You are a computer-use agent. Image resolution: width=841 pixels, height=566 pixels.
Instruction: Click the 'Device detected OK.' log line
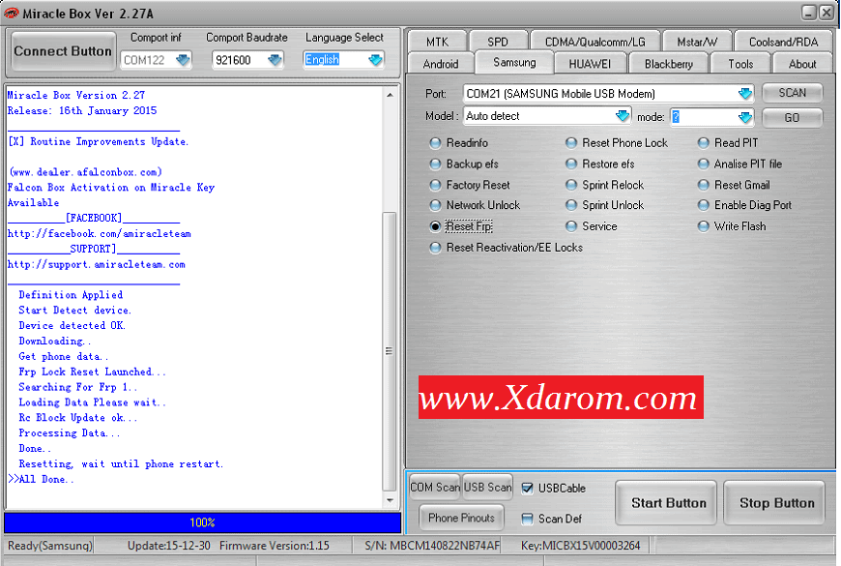tap(72, 325)
